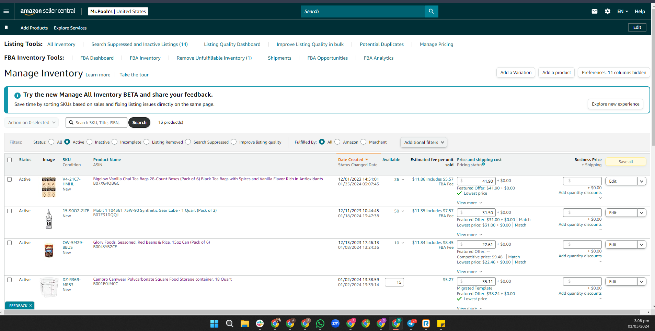Open the Shipments tool
This screenshot has width=655, height=331.
coord(279,58)
